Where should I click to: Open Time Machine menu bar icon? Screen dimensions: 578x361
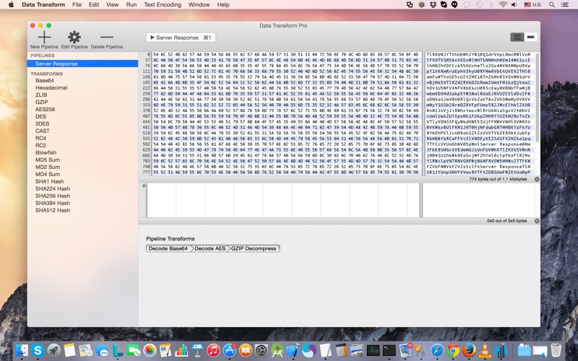(479, 5)
